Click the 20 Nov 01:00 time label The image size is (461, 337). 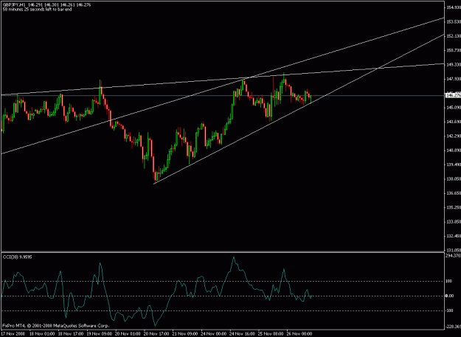point(128,334)
